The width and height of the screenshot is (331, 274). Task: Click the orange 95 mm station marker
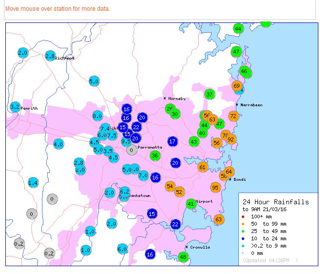click(215, 188)
